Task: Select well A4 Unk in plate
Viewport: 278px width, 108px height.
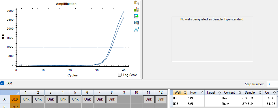Action: point(63,99)
